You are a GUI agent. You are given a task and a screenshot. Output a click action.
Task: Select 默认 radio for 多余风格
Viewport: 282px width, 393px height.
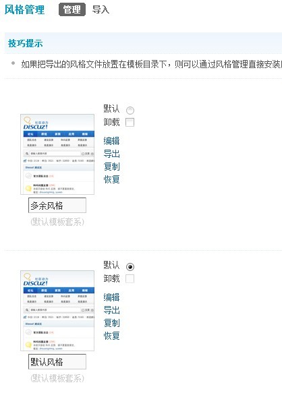pos(130,110)
